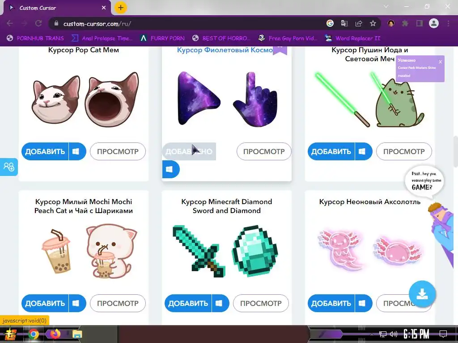Open the Word Replacer II bookmark
This screenshot has width=458, height=343.
click(x=353, y=38)
